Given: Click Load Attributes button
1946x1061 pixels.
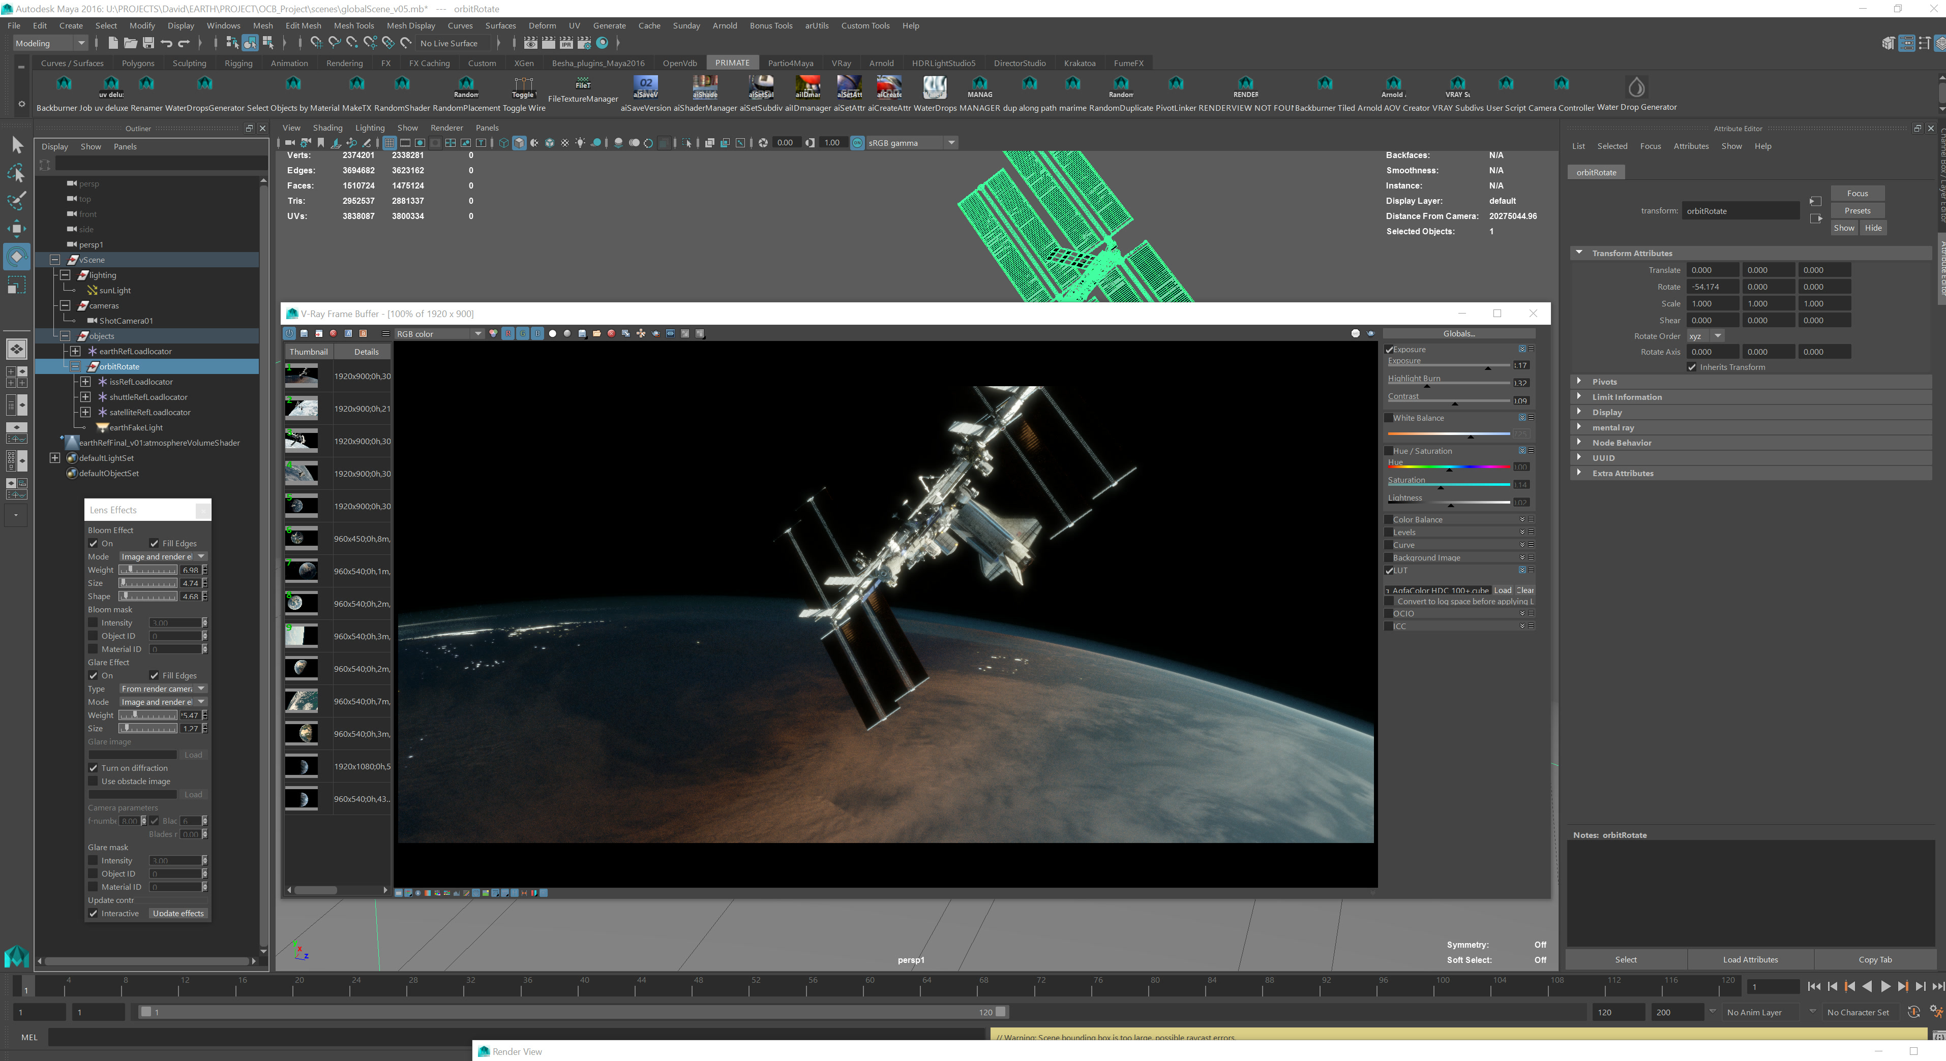Looking at the screenshot, I should (x=1750, y=959).
